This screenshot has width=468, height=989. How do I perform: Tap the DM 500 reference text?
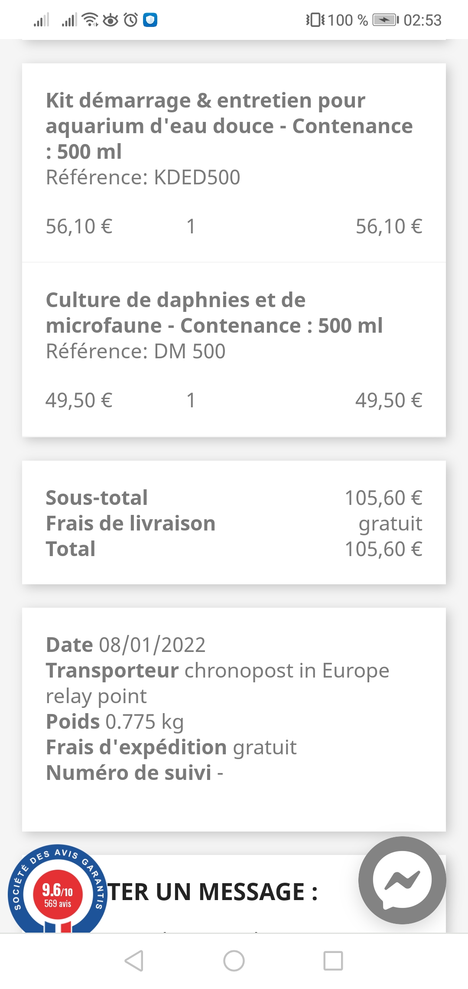(x=136, y=351)
